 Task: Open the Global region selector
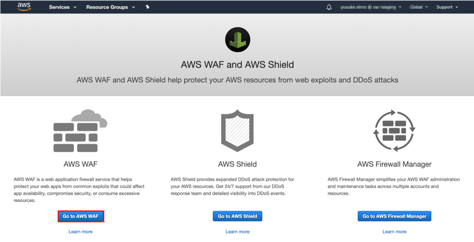[x=419, y=7]
